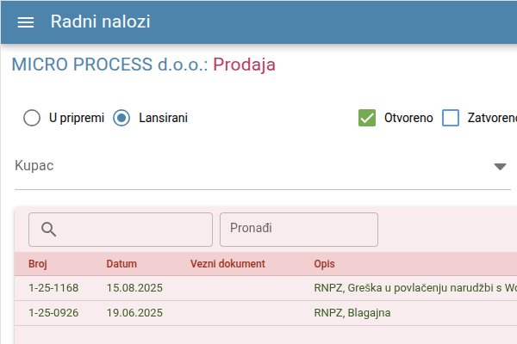Screen dimensions: 517x344
Task: Open work order 1-25-1168
Action: (53, 288)
